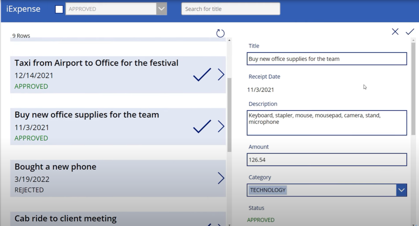Click the APPROVED status value in the form
The height and width of the screenshot is (226, 419).
coord(261,220)
